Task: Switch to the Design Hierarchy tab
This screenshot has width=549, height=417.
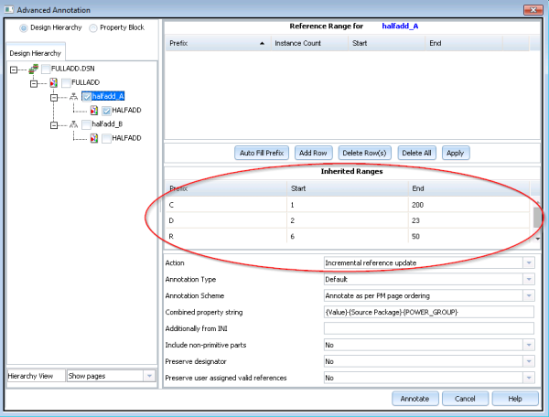Action: click(36, 53)
